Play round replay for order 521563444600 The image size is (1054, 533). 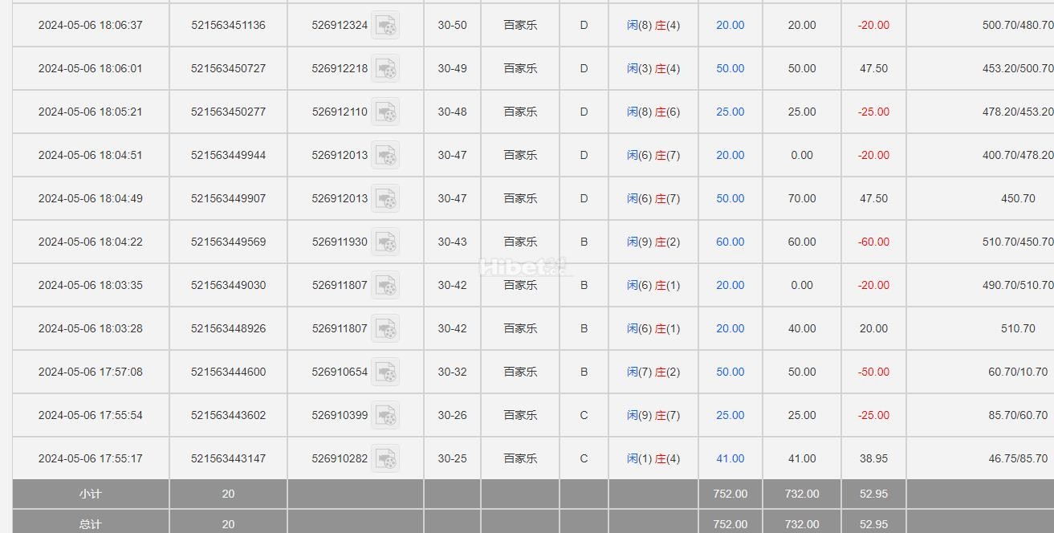(385, 372)
